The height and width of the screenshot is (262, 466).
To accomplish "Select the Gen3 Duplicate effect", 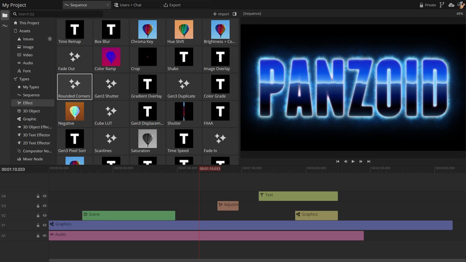I will (184, 87).
